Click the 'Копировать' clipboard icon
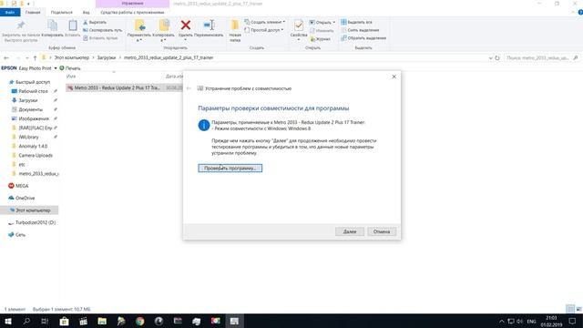 pyautogui.click(x=53, y=26)
